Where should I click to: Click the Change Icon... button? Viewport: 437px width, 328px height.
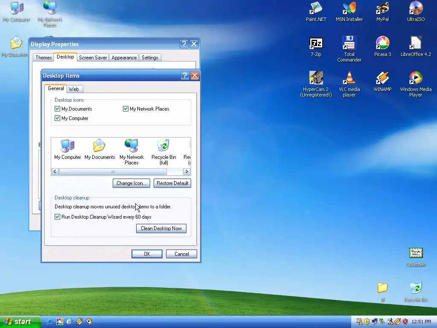pyautogui.click(x=131, y=183)
